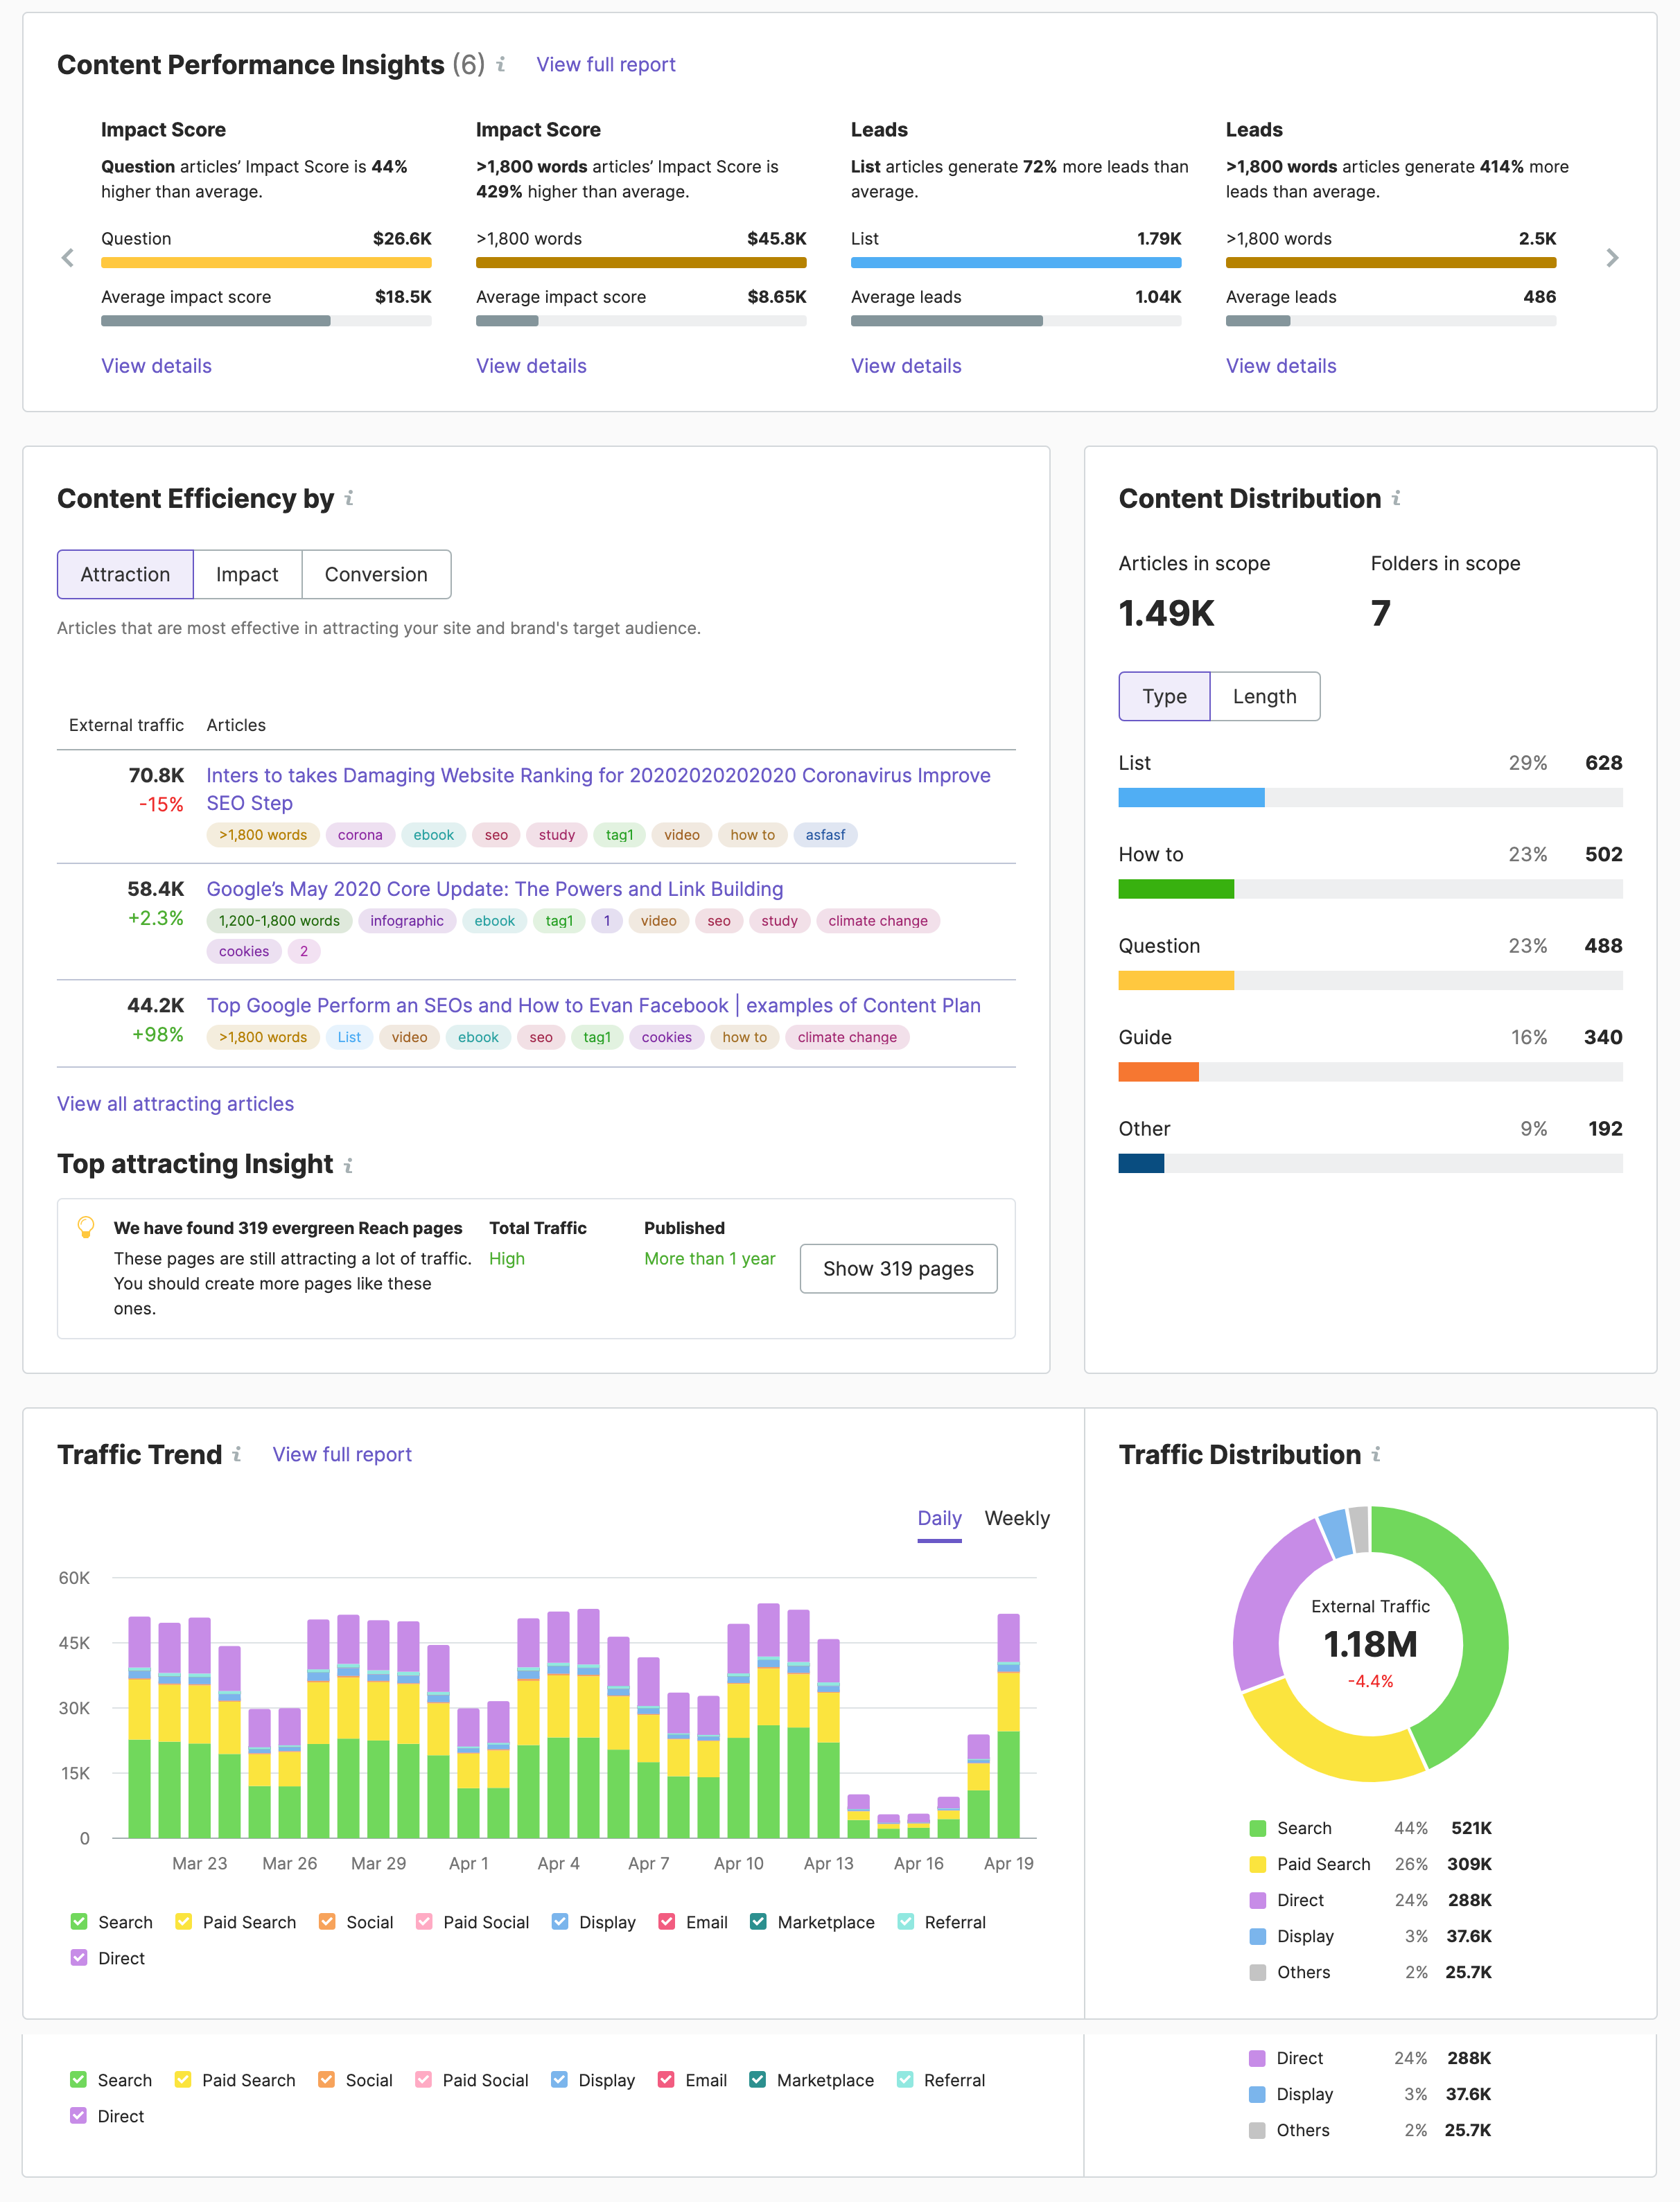The height and width of the screenshot is (2202, 1680).
Task: Click info icon next to Content Distribution
Action: tap(1396, 497)
